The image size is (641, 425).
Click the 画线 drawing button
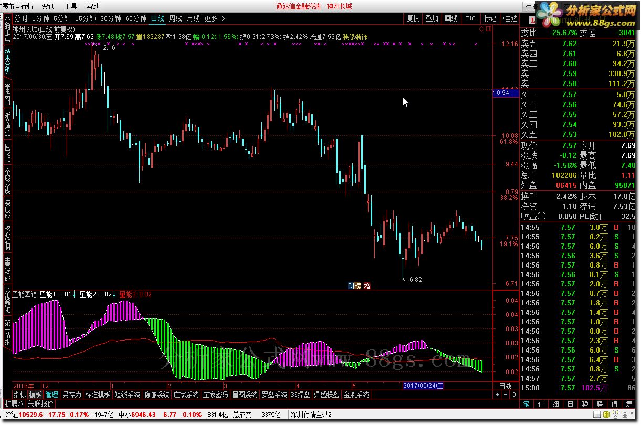tap(451, 18)
